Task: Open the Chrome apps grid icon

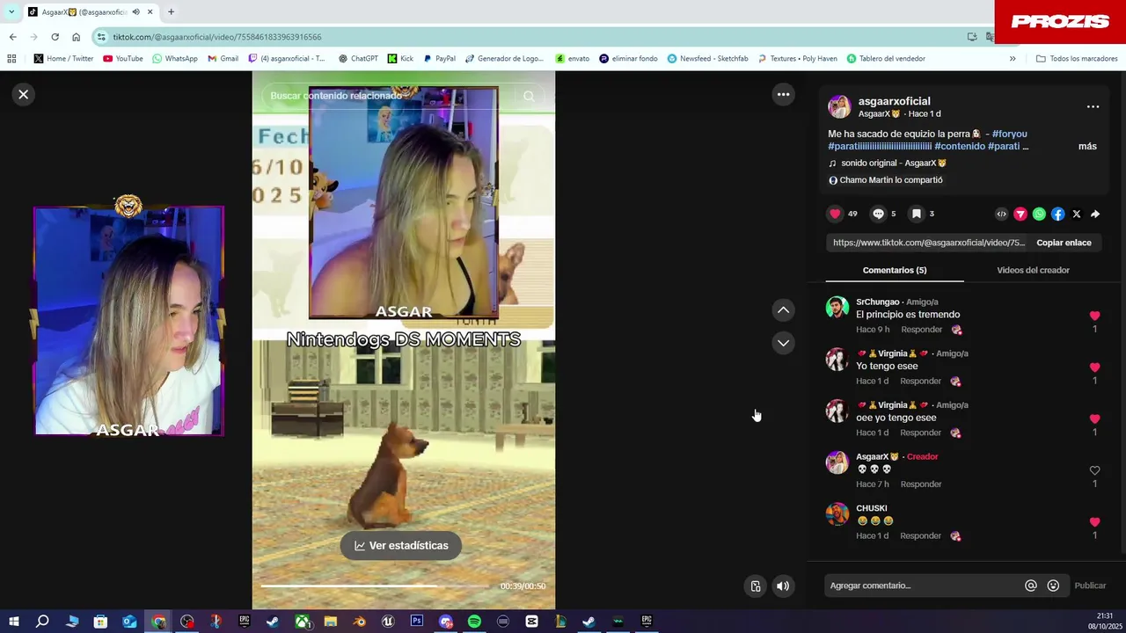Action: tap(11, 59)
